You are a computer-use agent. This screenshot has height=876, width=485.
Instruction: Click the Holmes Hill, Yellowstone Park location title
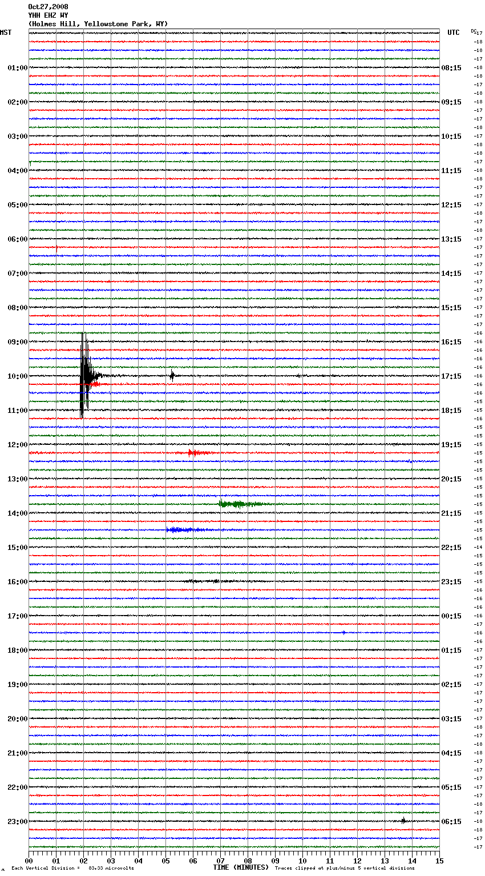coord(98,24)
